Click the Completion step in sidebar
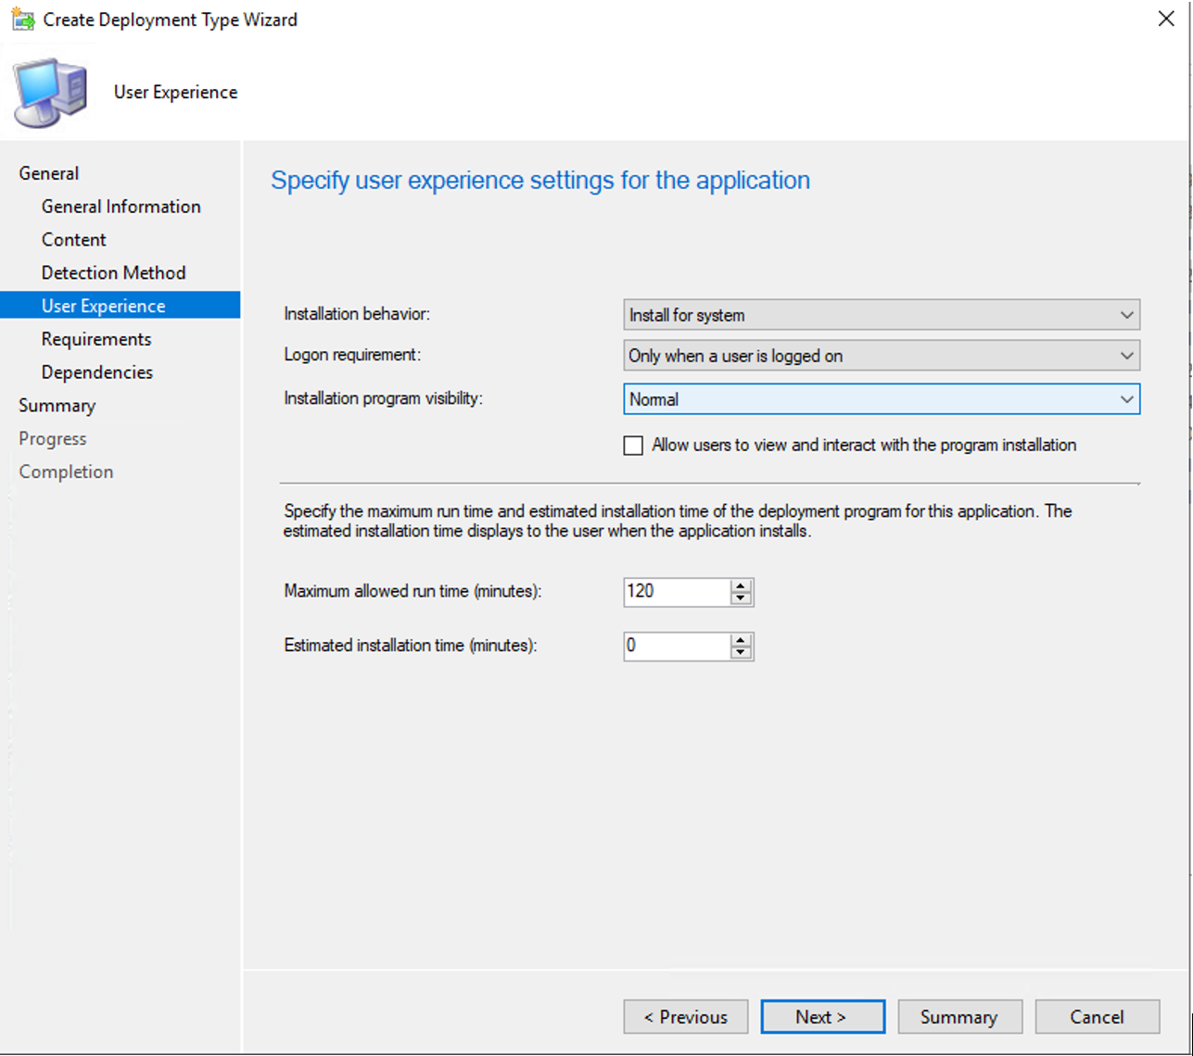The height and width of the screenshot is (1056, 1193). tap(66, 472)
